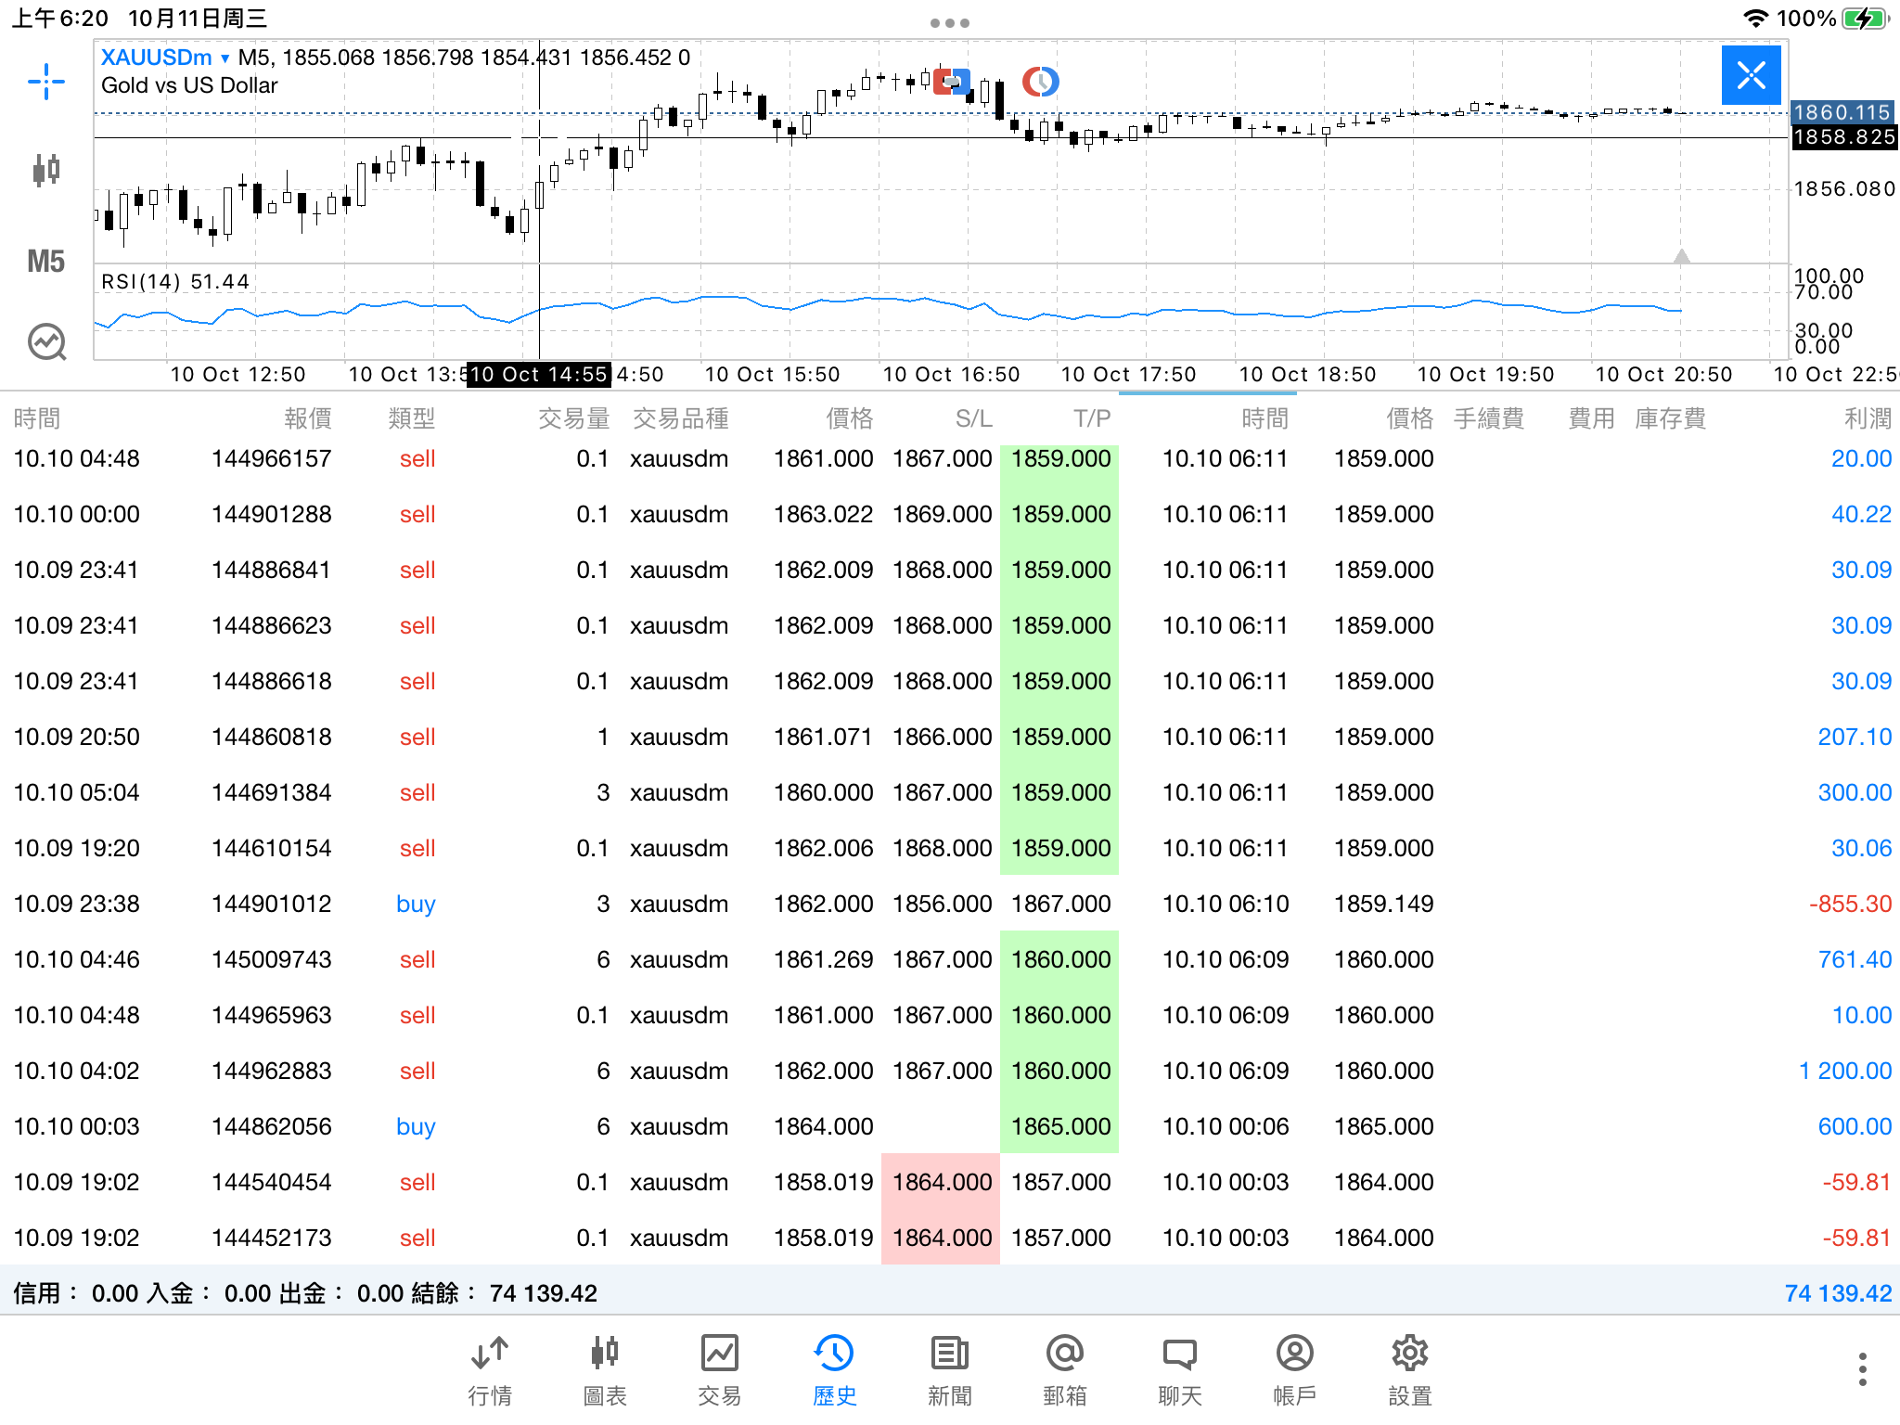Tap the battery status icon
1900x1425 pixels.
pyautogui.click(x=1866, y=19)
